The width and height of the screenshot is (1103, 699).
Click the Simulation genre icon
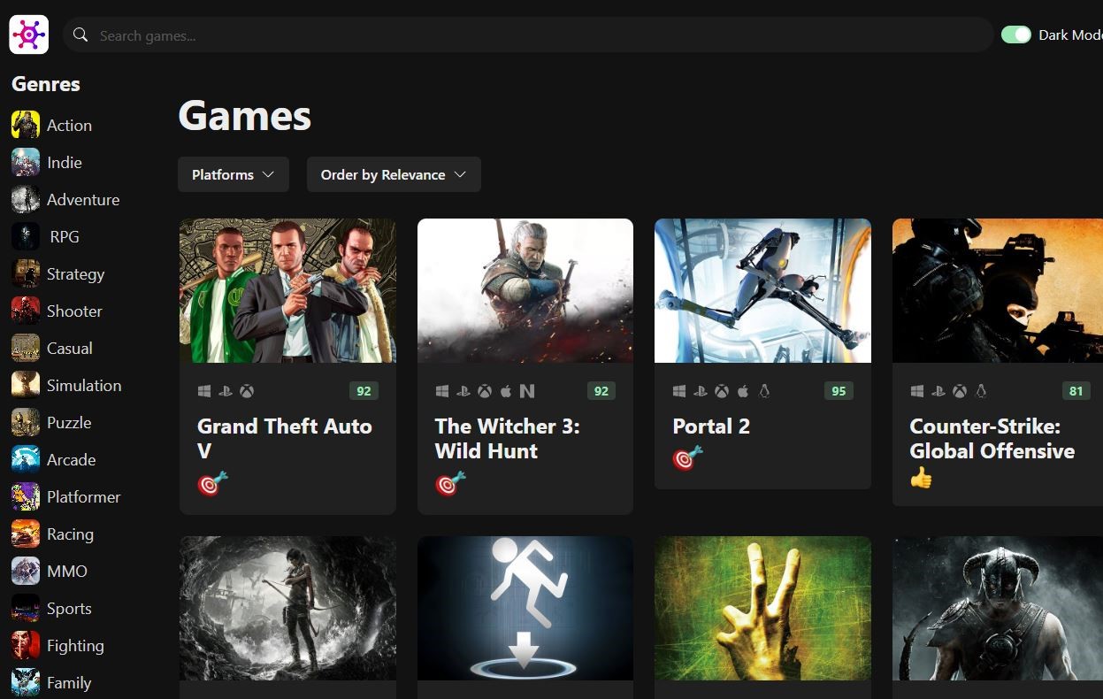pyautogui.click(x=26, y=385)
